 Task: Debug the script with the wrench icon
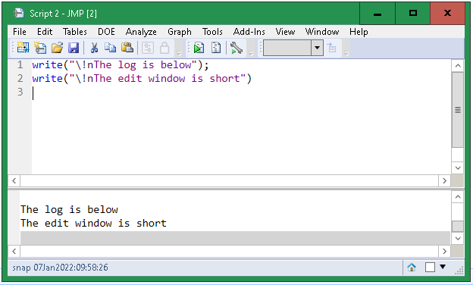(x=236, y=48)
